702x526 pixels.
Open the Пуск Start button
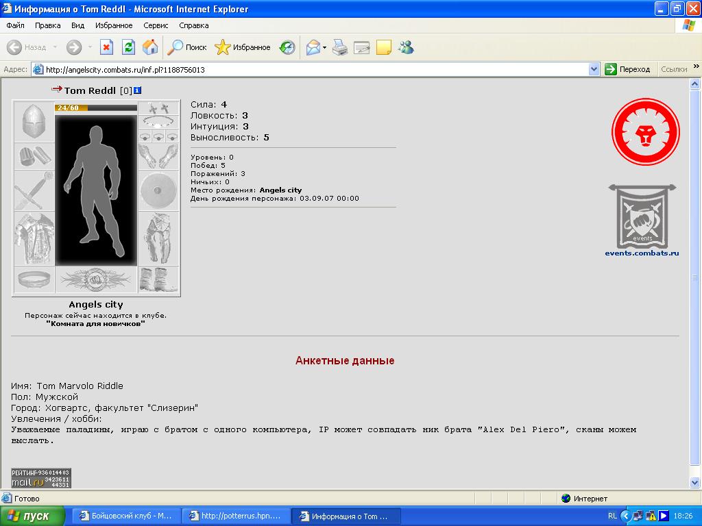[32, 516]
